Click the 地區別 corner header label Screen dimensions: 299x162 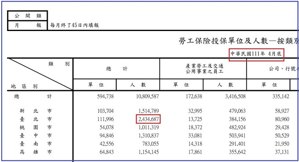(x=24, y=86)
